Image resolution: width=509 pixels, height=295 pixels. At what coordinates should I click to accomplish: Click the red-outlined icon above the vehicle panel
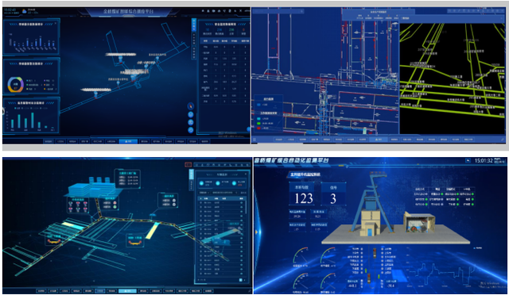(x=188, y=164)
